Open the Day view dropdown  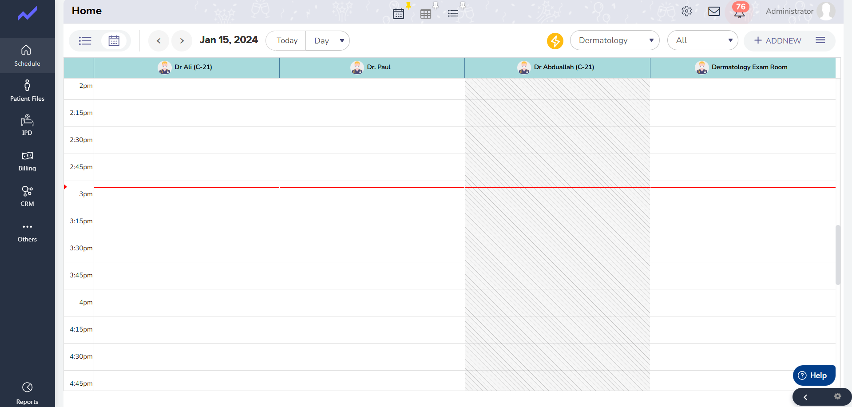point(328,40)
